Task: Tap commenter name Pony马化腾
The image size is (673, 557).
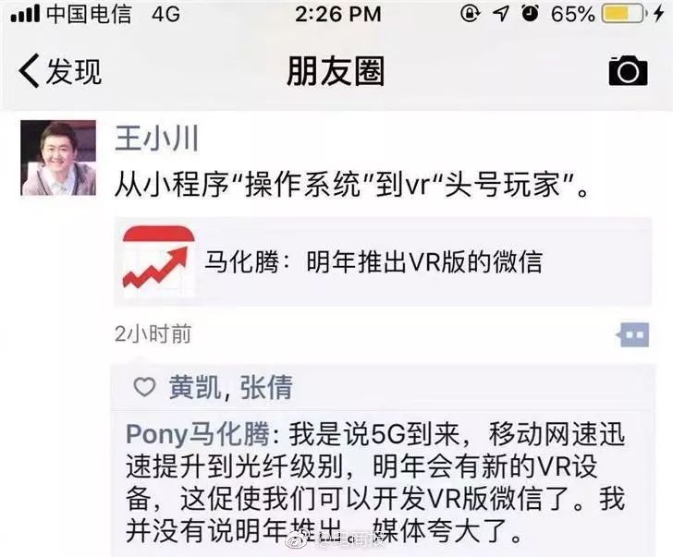Action: click(x=198, y=434)
